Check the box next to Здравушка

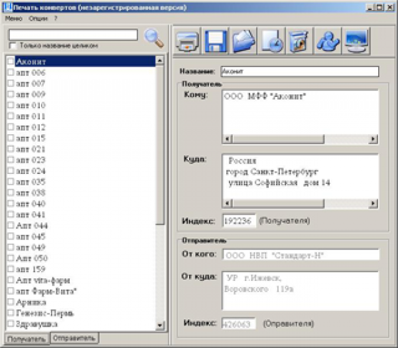coord(11,323)
